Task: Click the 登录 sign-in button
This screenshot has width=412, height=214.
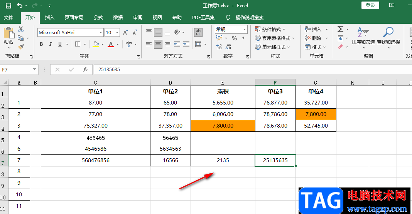Action: tap(370, 5)
